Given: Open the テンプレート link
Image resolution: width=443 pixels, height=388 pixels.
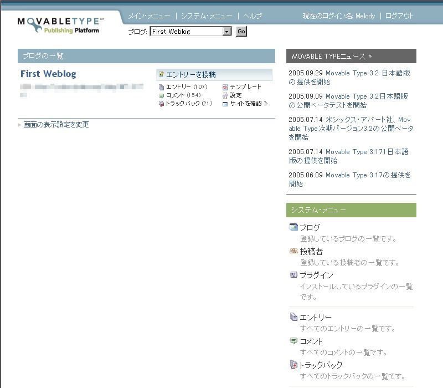Looking at the screenshot, I should point(245,87).
